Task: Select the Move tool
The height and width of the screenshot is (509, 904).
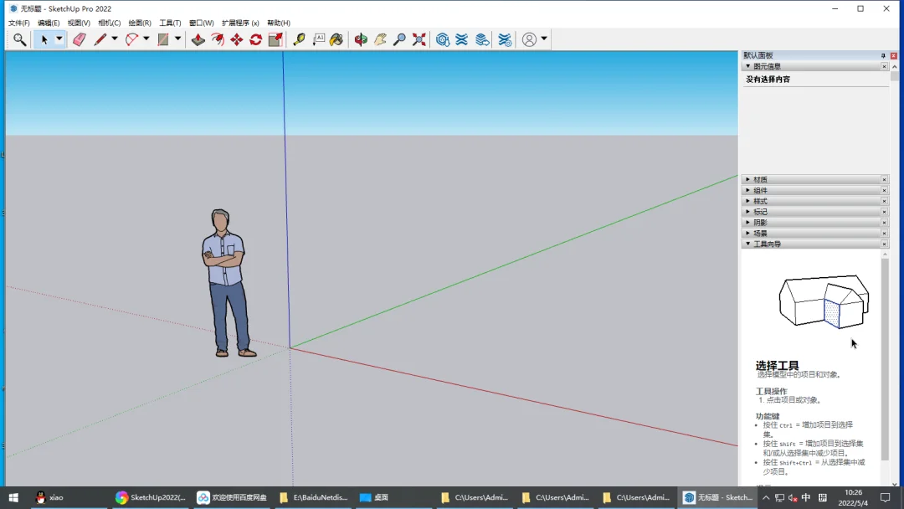Action: pos(236,39)
